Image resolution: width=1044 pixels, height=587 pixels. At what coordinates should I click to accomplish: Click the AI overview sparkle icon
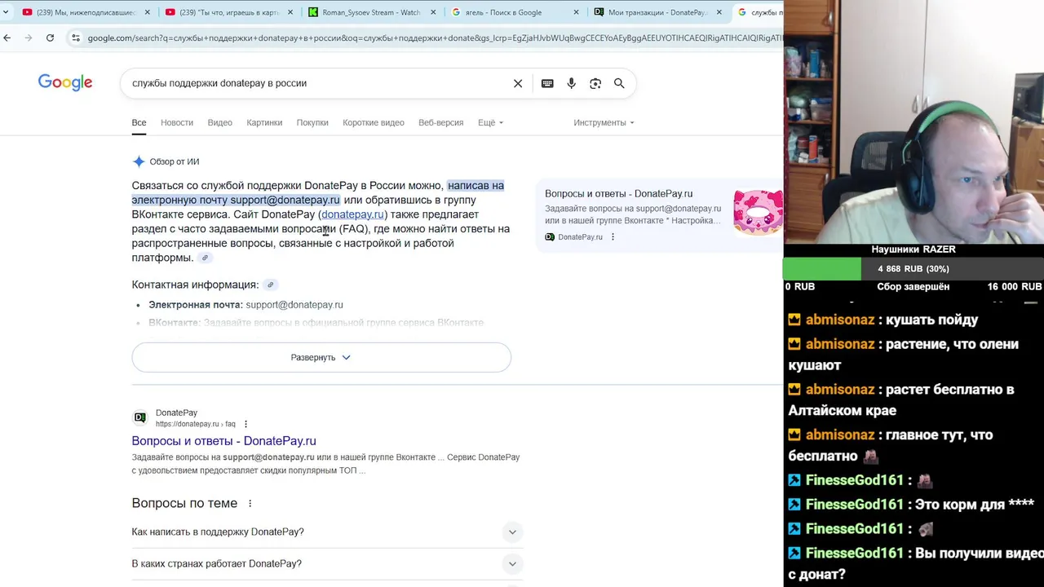coord(139,161)
